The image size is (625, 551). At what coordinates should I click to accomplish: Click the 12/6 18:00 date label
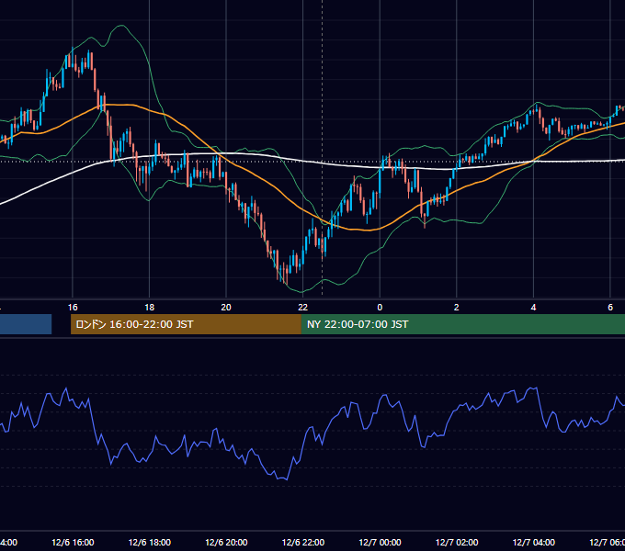[x=150, y=542]
